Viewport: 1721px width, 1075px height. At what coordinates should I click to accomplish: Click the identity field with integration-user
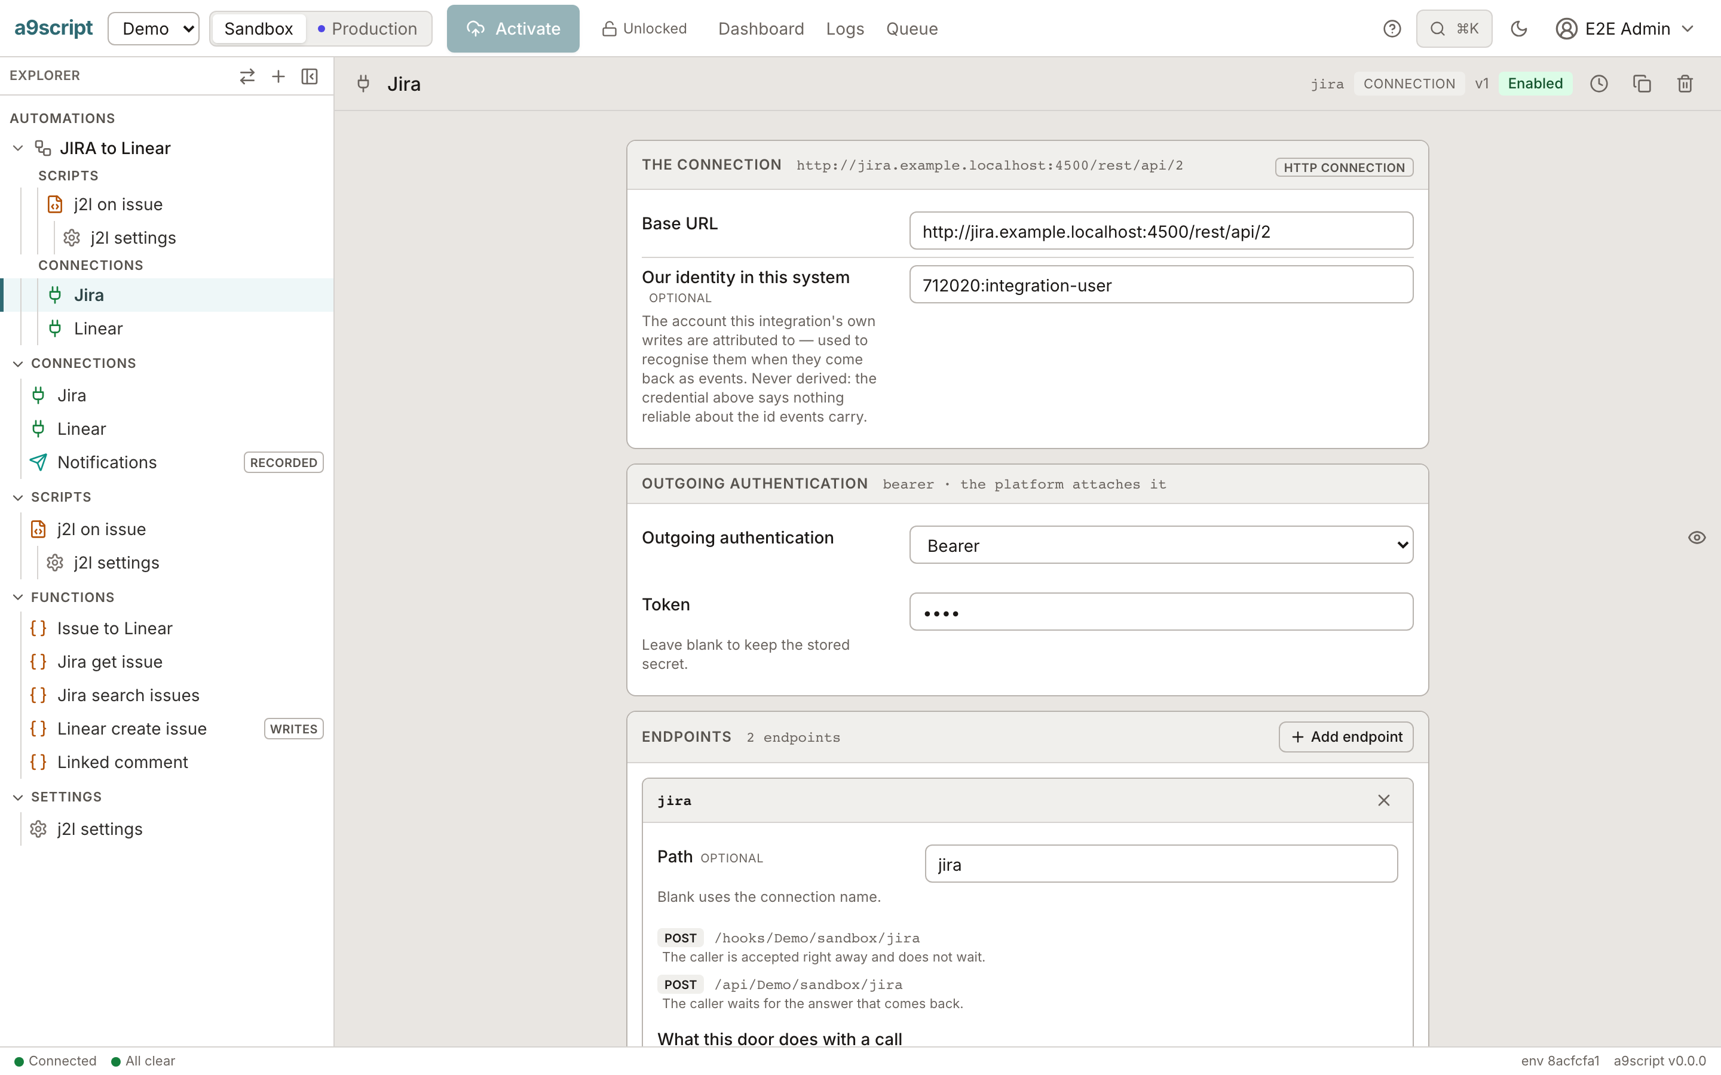1160,285
